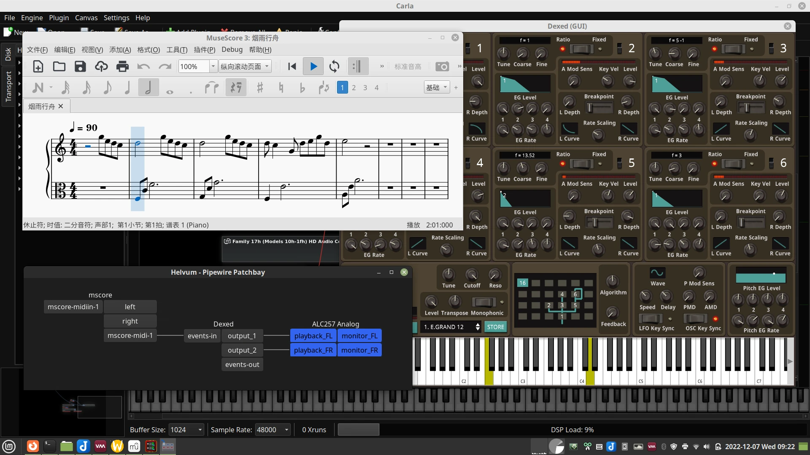Toggle the rest input icon
Viewport: 810px width, 455px height.
click(x=236, y=88)
